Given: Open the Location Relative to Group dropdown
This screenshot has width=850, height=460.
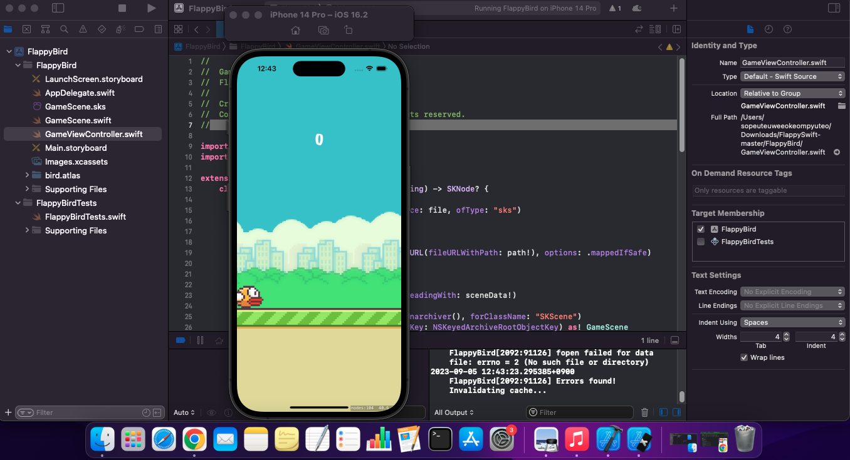Looking at the screenshot, I should (792, 93).
